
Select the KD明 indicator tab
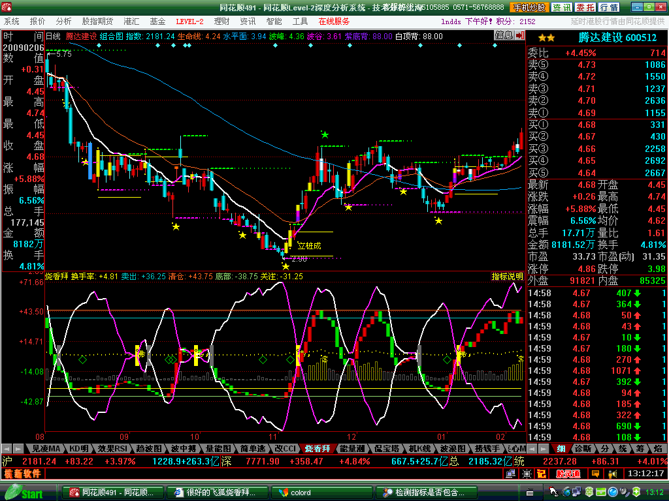click(79, 449)
